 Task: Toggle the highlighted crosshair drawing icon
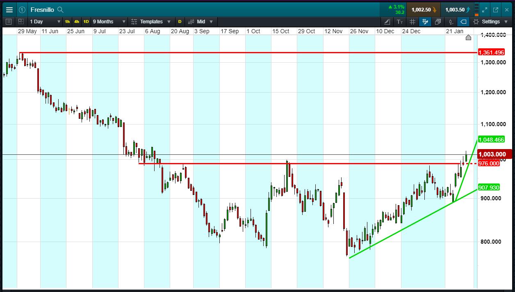[425, 22]
